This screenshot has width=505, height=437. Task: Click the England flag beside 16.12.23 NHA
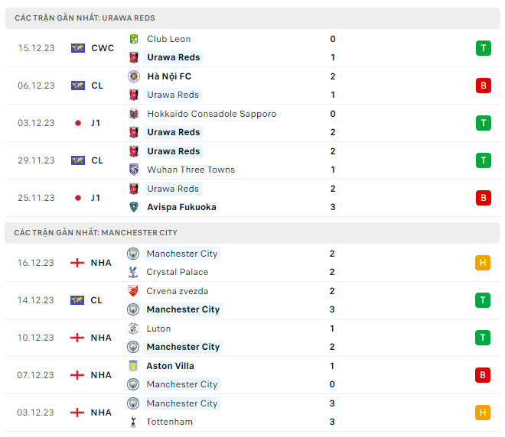tap(77, 263)
